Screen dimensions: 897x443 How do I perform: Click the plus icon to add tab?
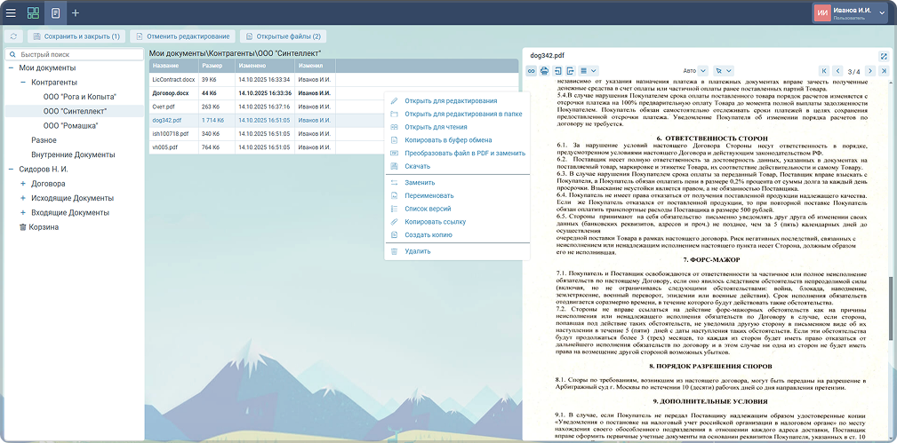[76, 13]
